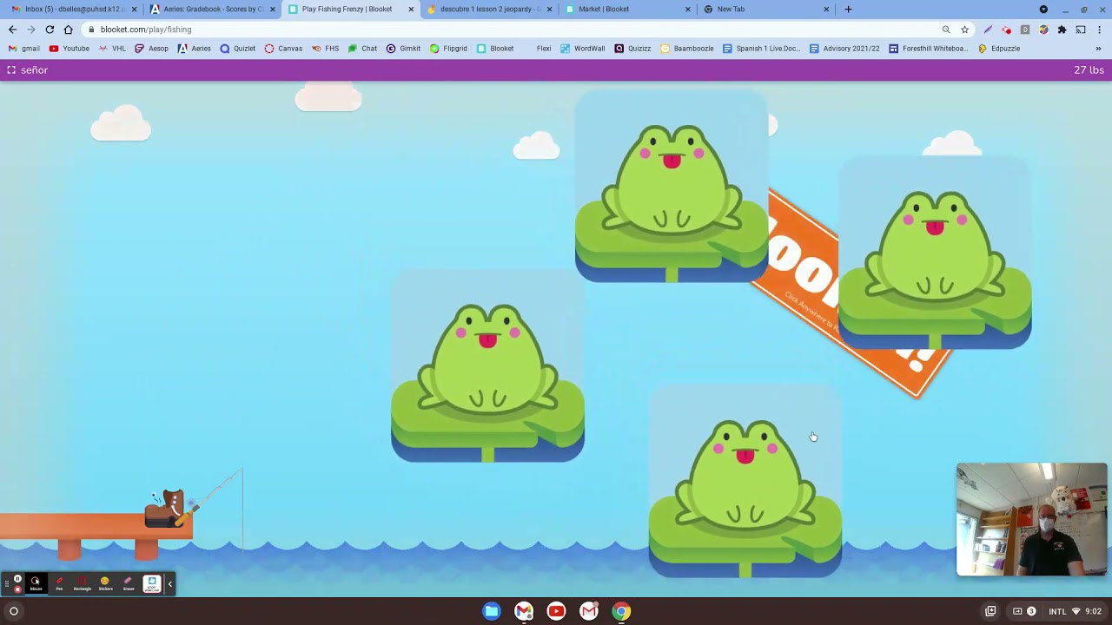The image size is (1112, 625).
Task: Close the Market | Blooket tab
Action: [688, 10]
